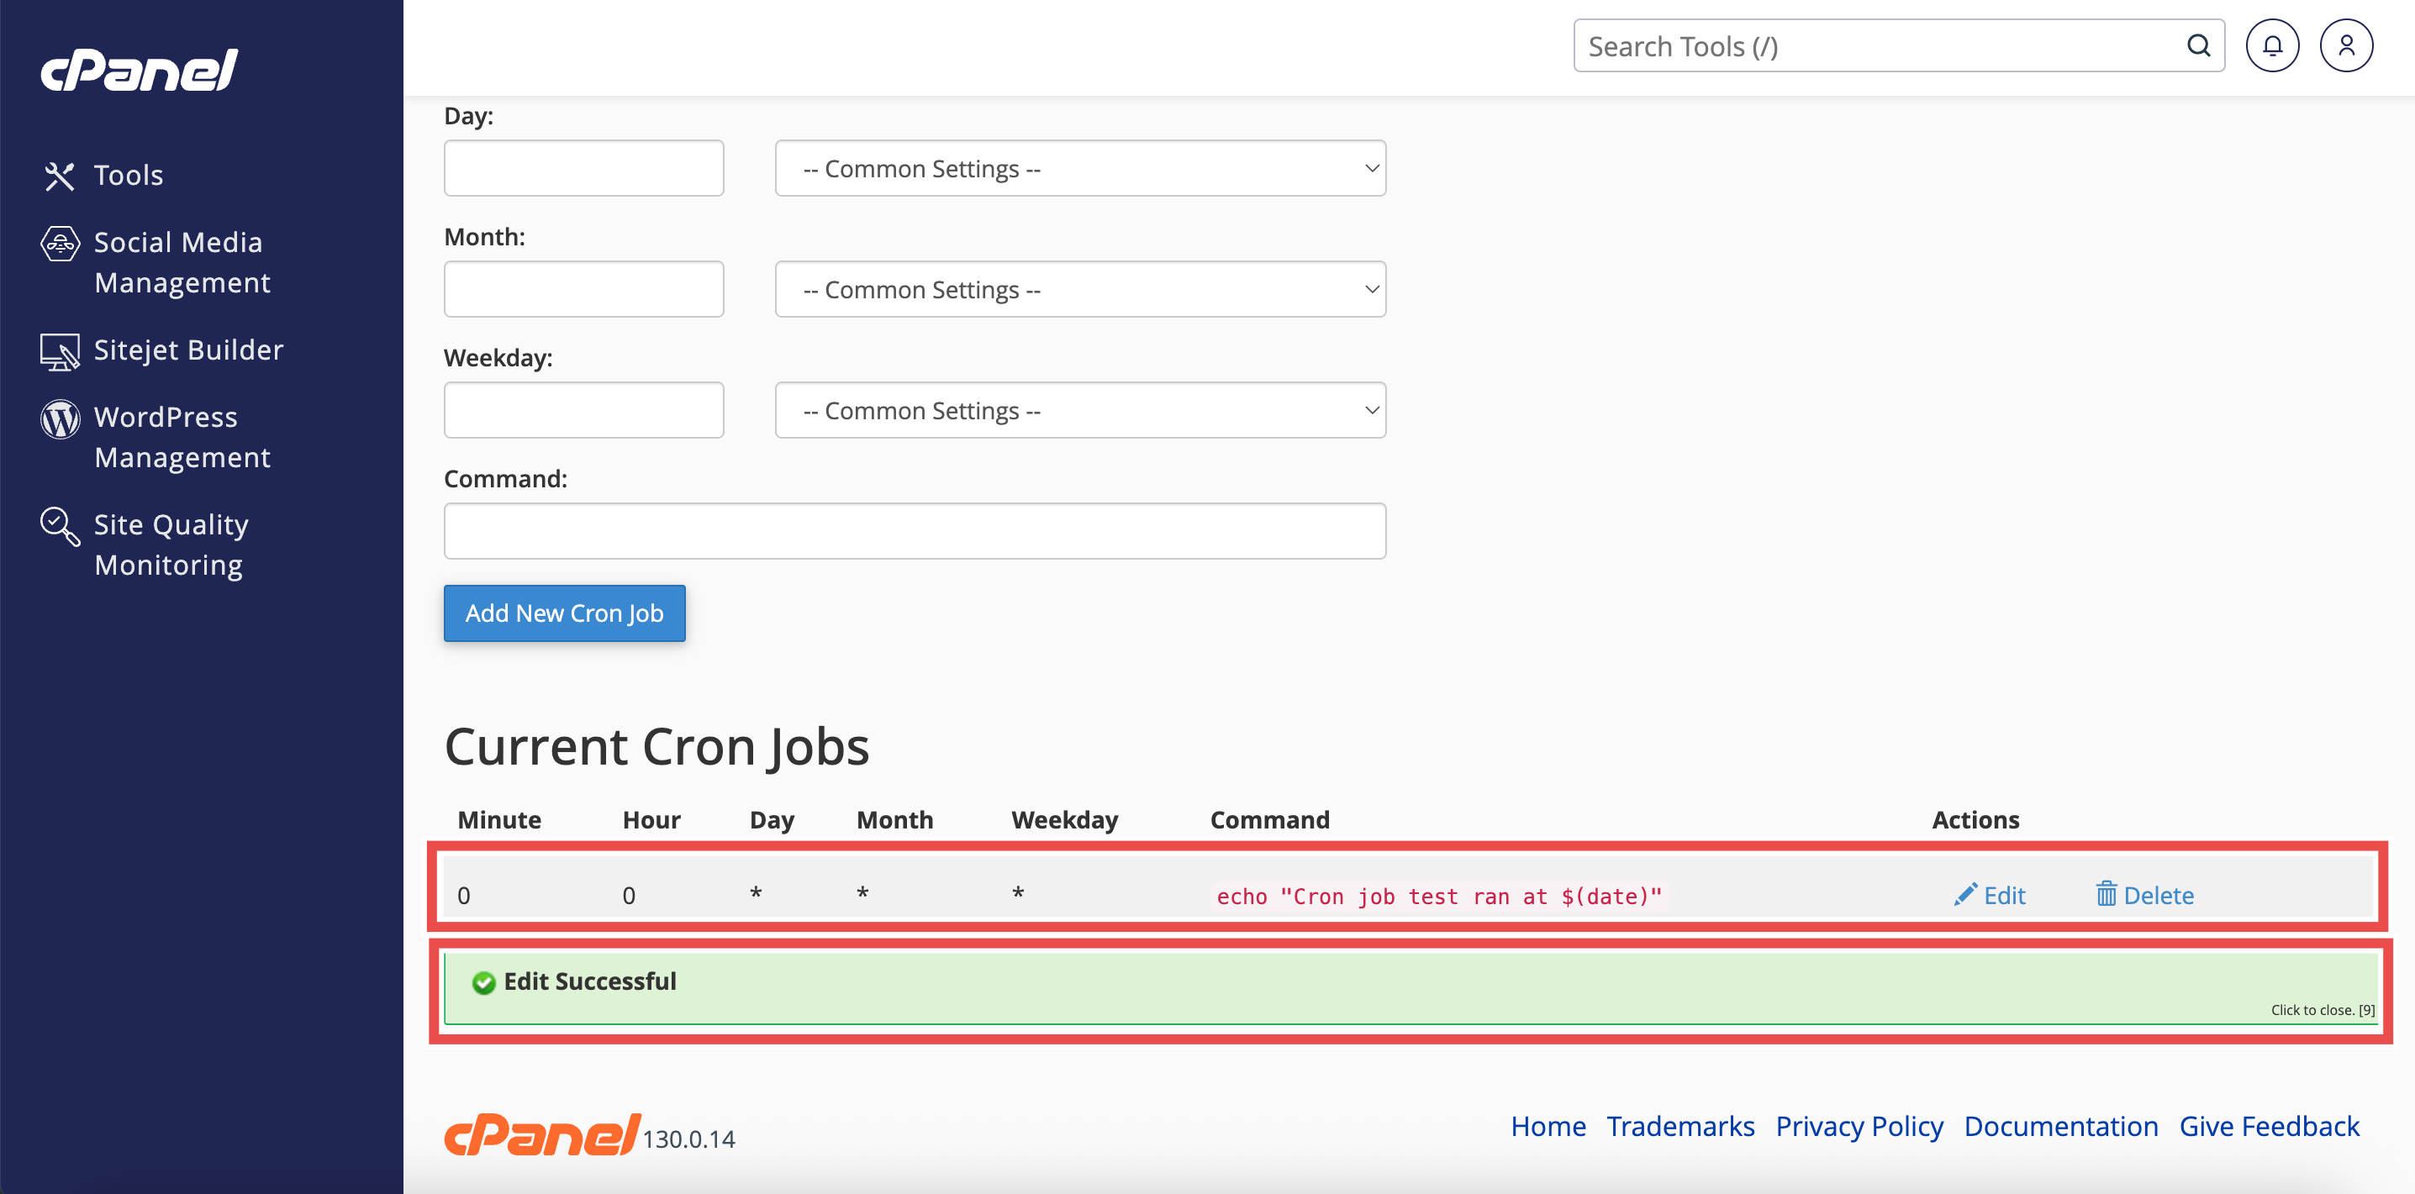Click pencil Edit icon for cron job
2415x1194 pixels.
coord(1966,894)
